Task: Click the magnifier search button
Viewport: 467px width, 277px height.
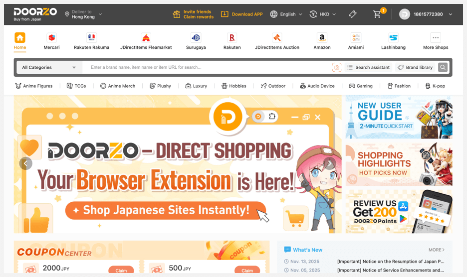Action: [443, 67]
